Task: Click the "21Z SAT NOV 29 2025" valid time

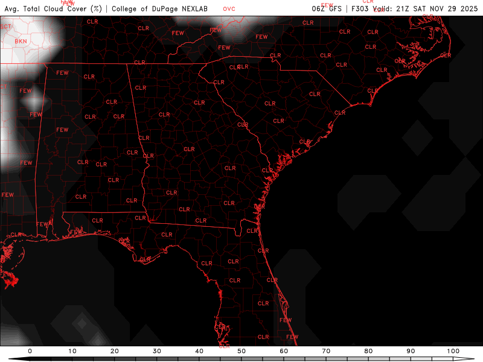Action: coord(437,8)
